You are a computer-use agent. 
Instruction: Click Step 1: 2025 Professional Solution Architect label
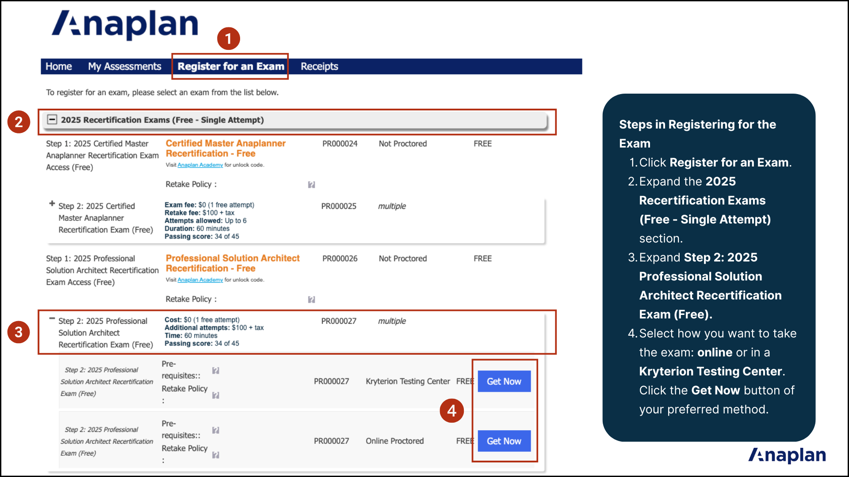click(x=102, y=270)
